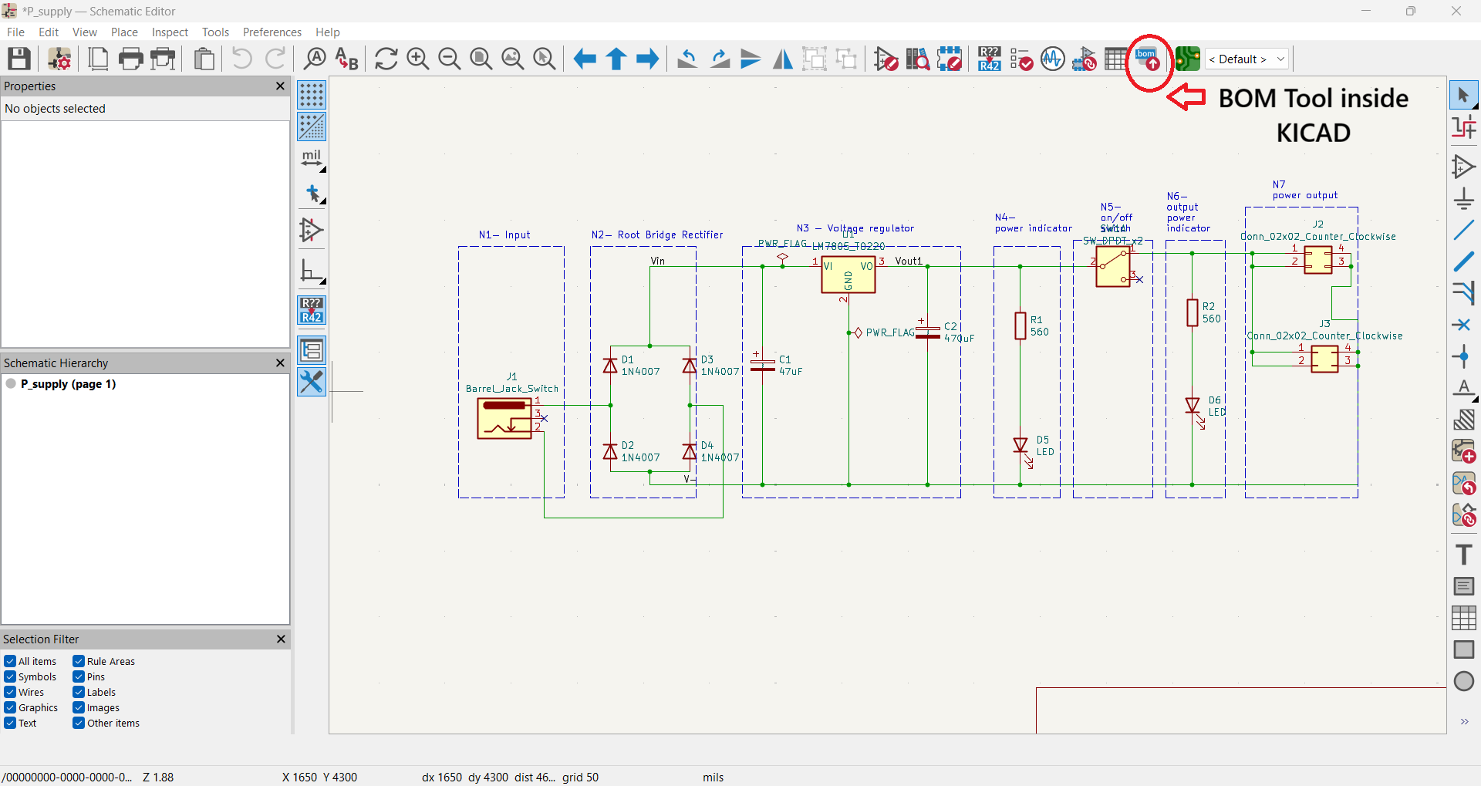Open the Place menu
1481x786 pixels.
coord(124,32)
